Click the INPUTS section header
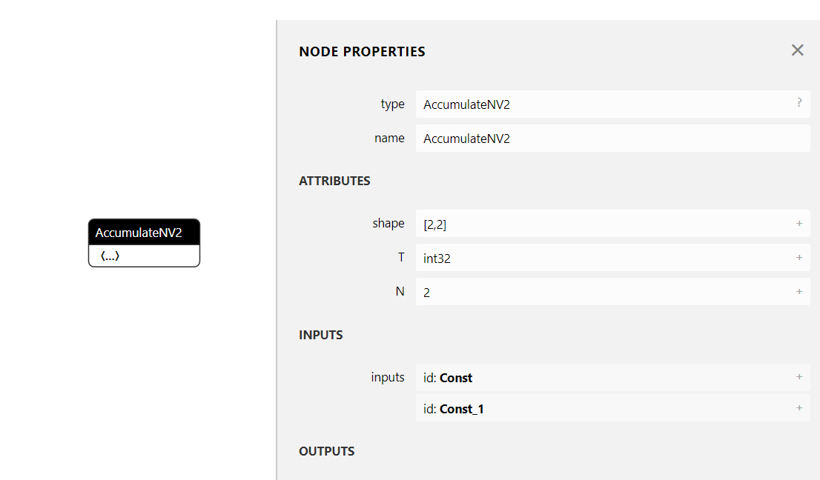Screen dimensions: 820x480 coord(321,335)
